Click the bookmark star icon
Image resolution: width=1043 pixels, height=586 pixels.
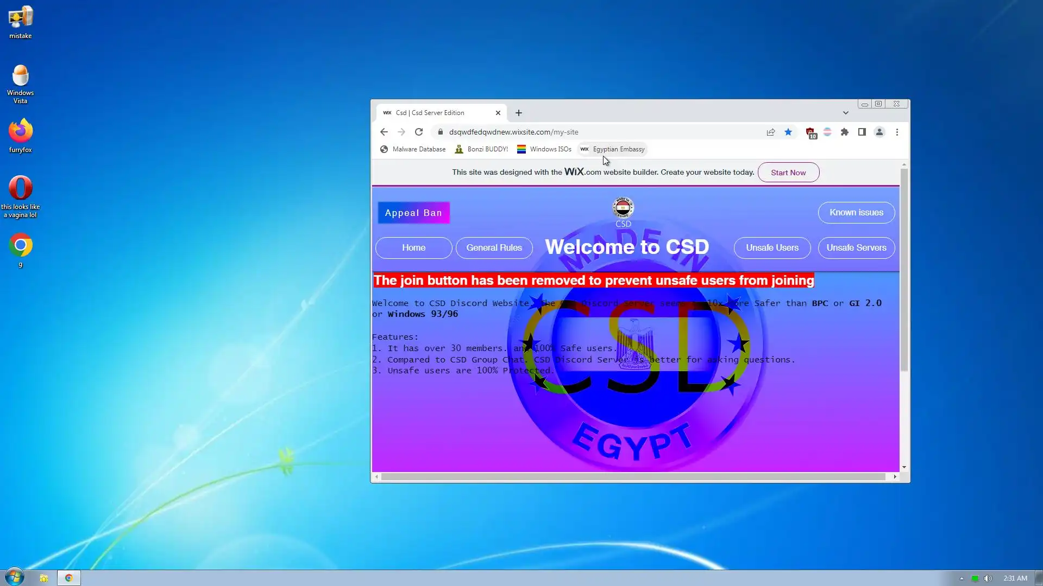pos(788,132)
